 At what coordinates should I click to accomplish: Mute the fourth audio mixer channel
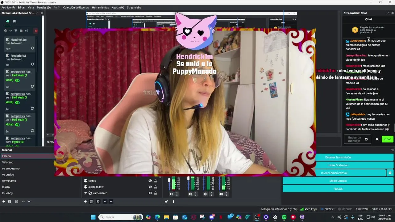click(221, 194)
